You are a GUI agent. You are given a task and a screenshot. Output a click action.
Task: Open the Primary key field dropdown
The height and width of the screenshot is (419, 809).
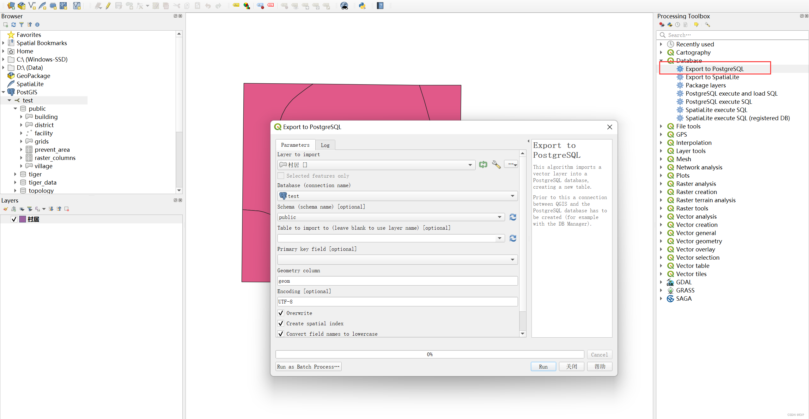pyautogui.click(x=398, y=260)
